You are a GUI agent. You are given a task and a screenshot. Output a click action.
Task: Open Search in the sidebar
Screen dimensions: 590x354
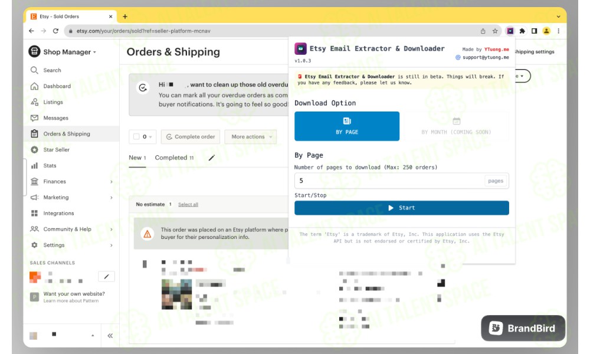(52, 70)
